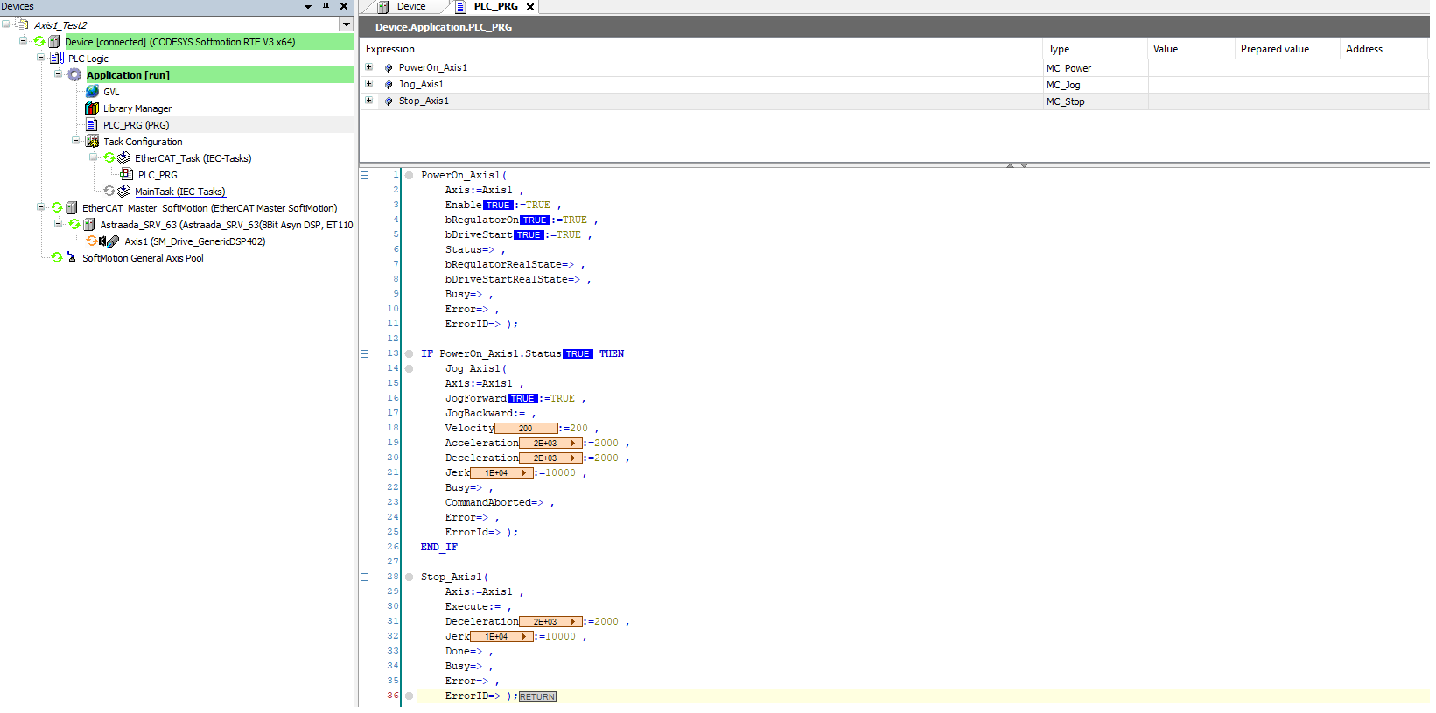Viewport: 1436px width, 713px height.
Task: Click the pin icon on Devices panel
Action: tap(326, 6)
